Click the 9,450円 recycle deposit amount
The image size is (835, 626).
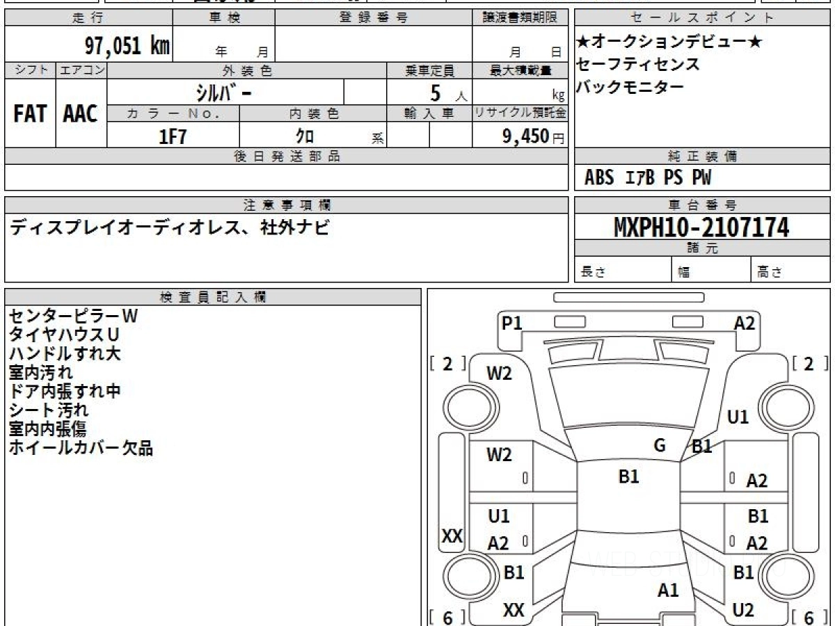coord(533,136)
